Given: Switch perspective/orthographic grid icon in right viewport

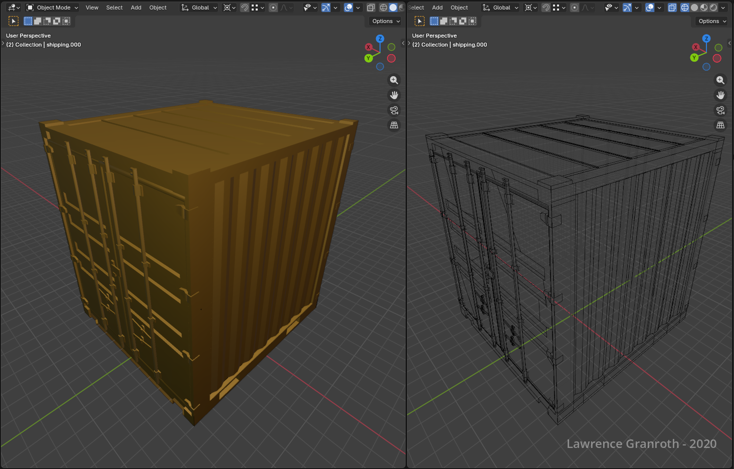Looking at the screenshot, I should (x=720, y=125).
